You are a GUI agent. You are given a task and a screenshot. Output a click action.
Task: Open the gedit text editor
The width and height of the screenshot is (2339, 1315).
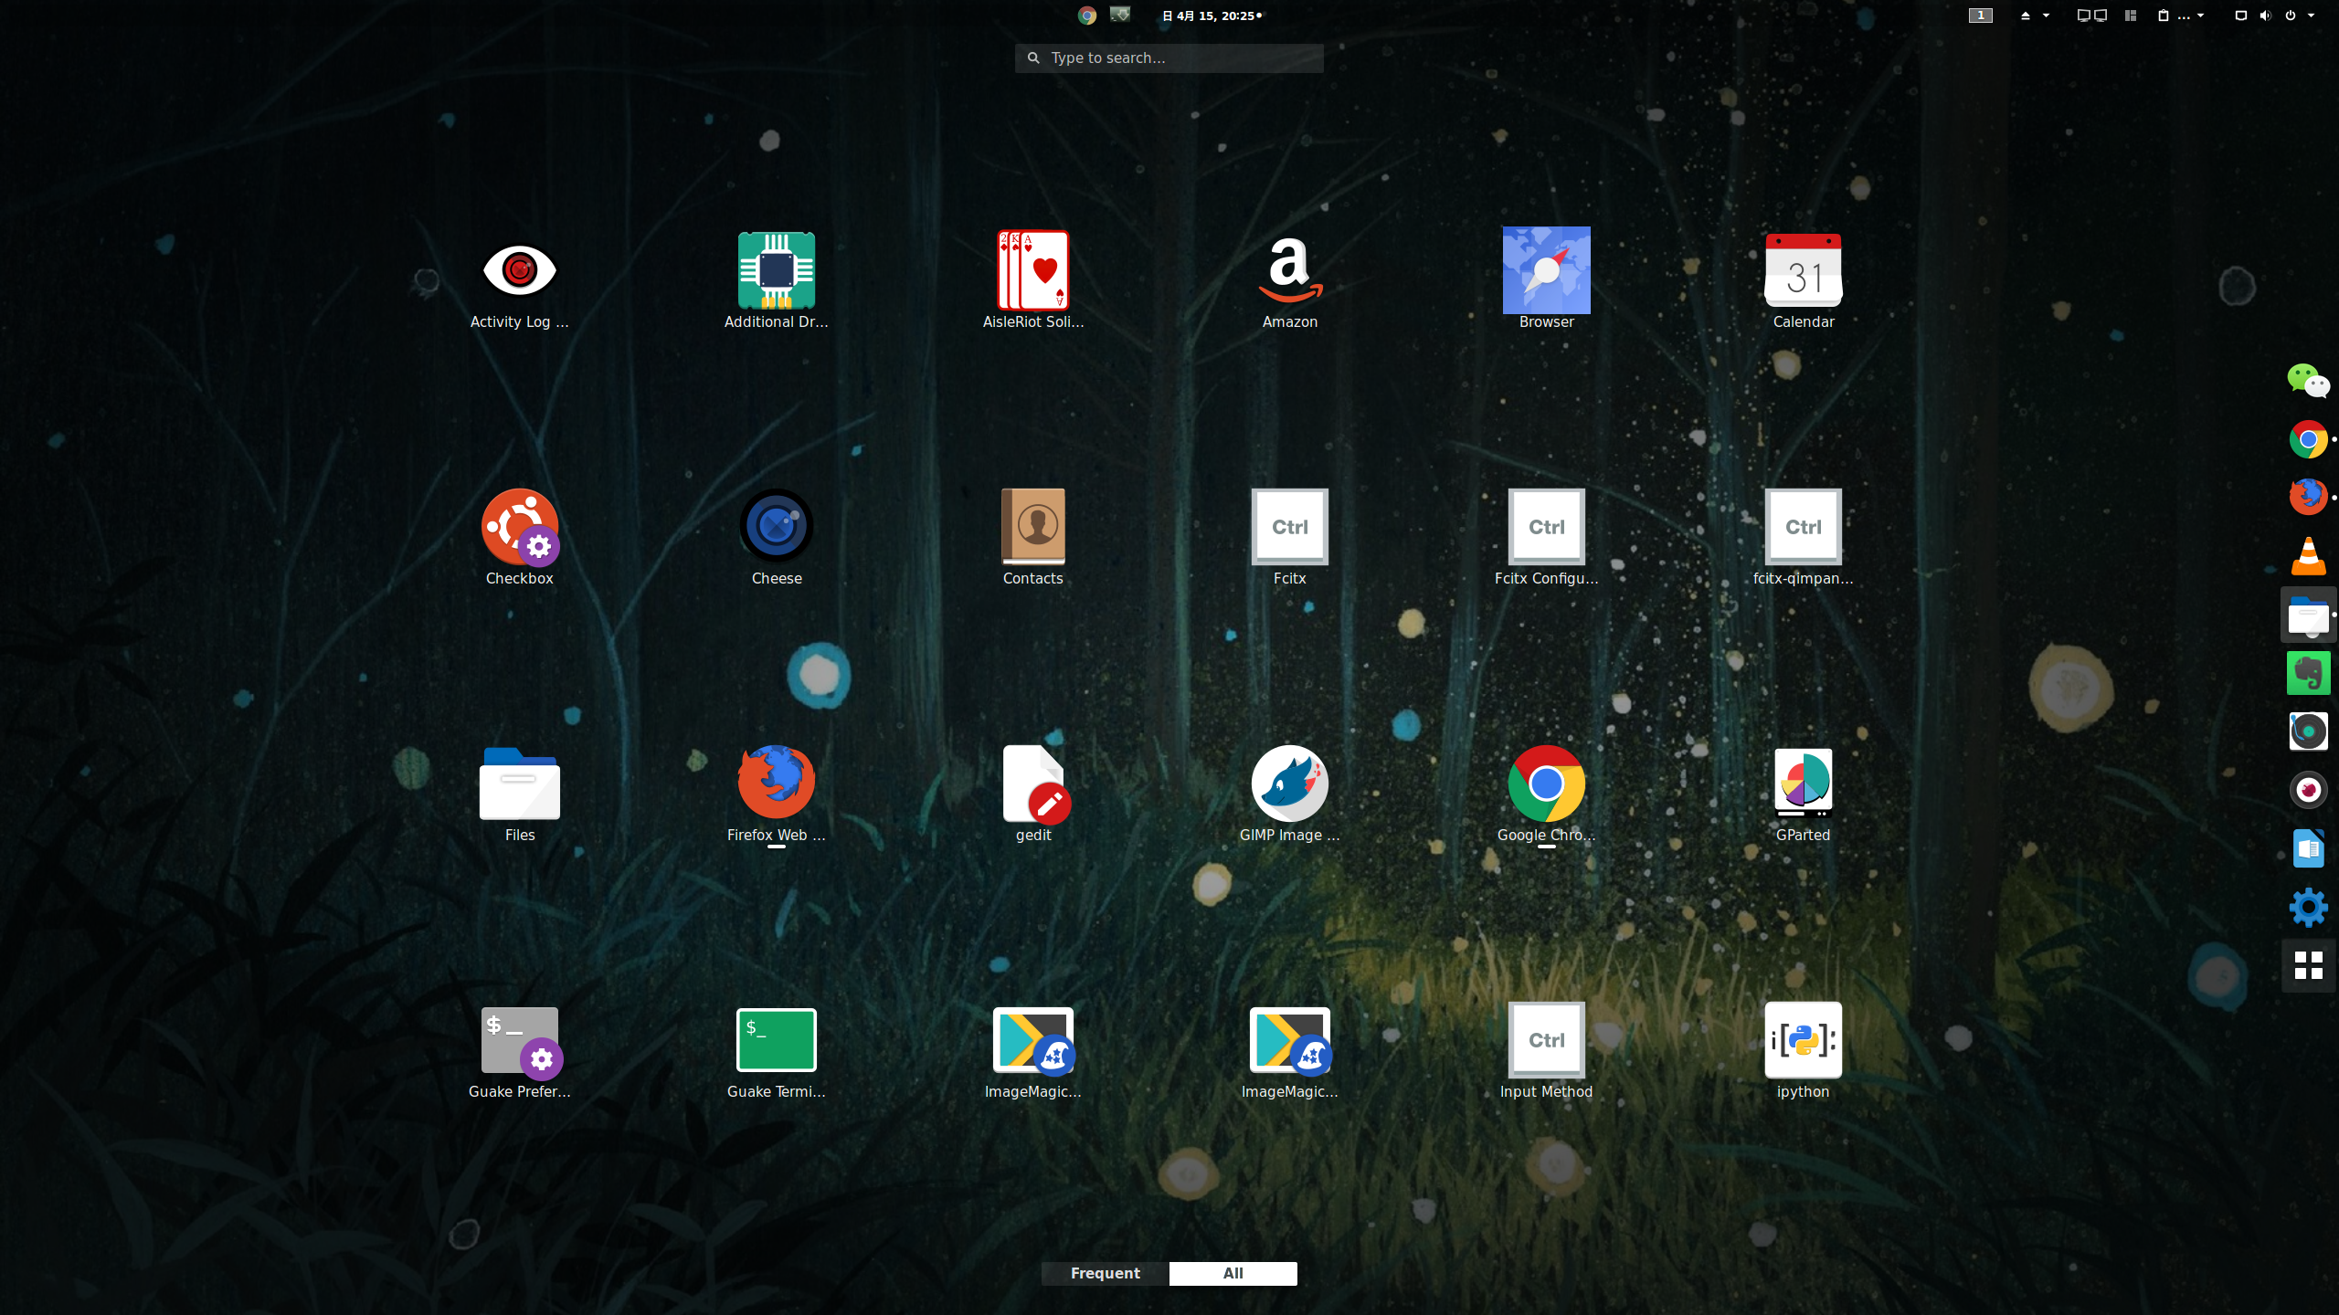(x=1033, y=794)
